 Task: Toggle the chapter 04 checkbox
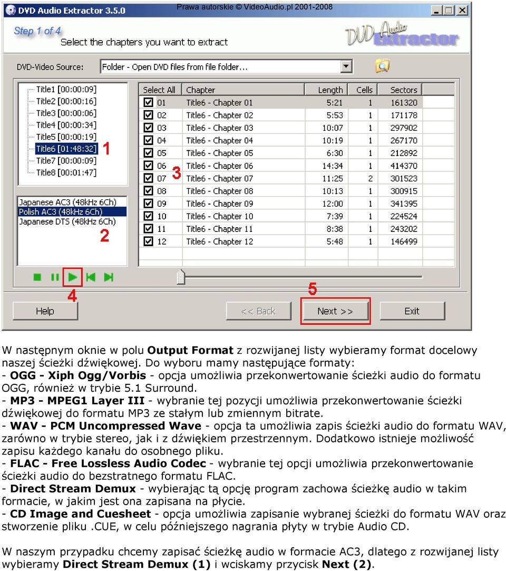click(x=148, y=140)
